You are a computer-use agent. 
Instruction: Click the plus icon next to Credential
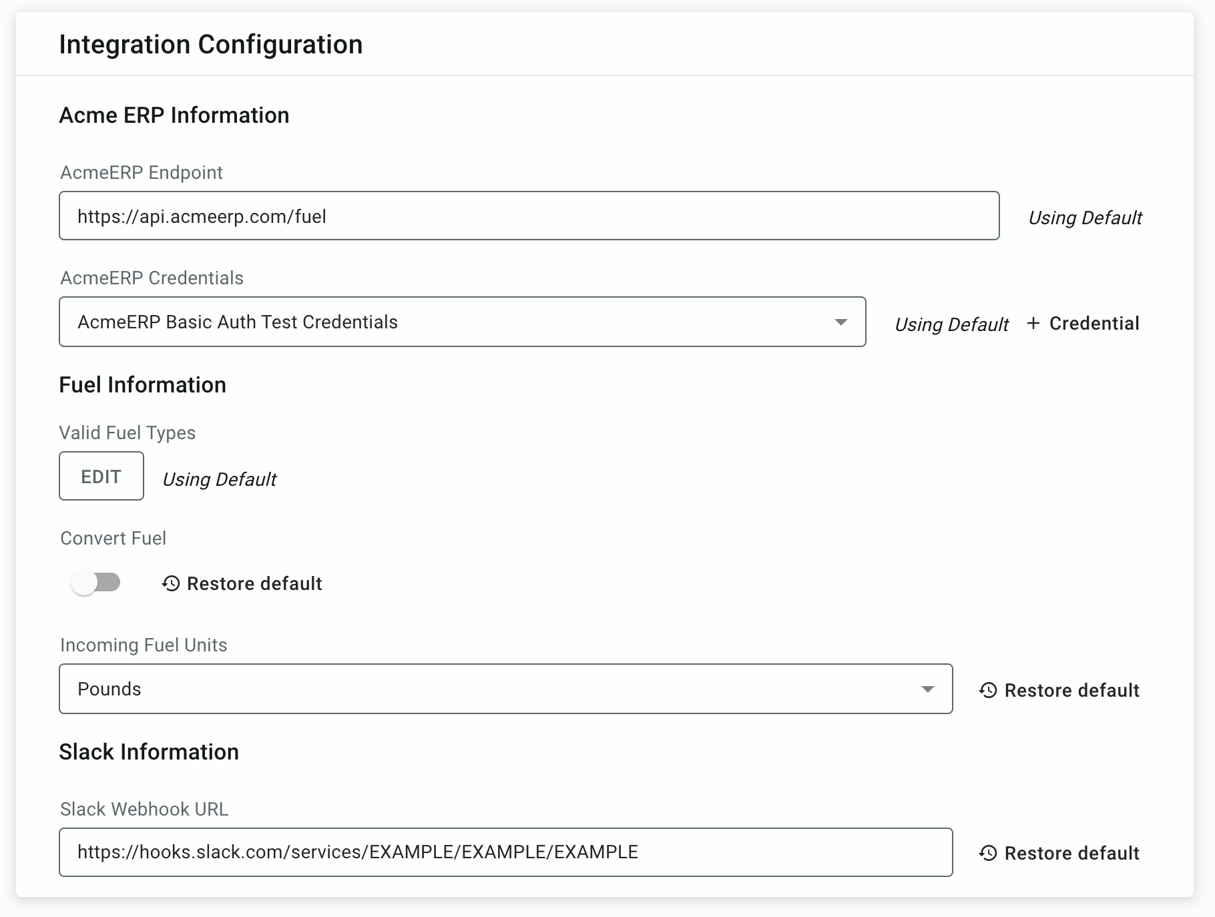(1034, 323)
